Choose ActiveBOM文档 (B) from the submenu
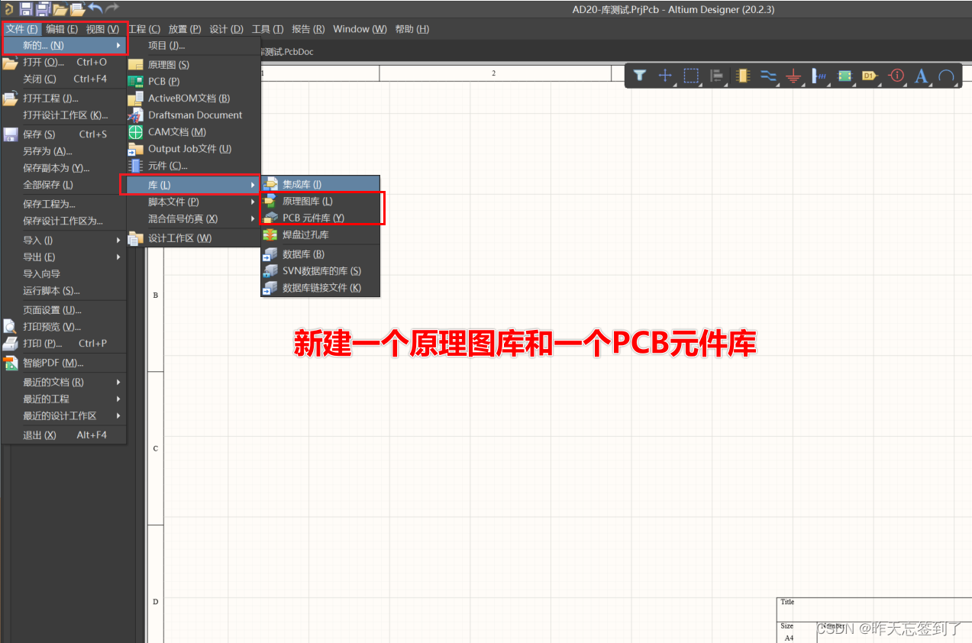Image resolution: width=972 pixels, height=643 pixels. click(194, 98)
